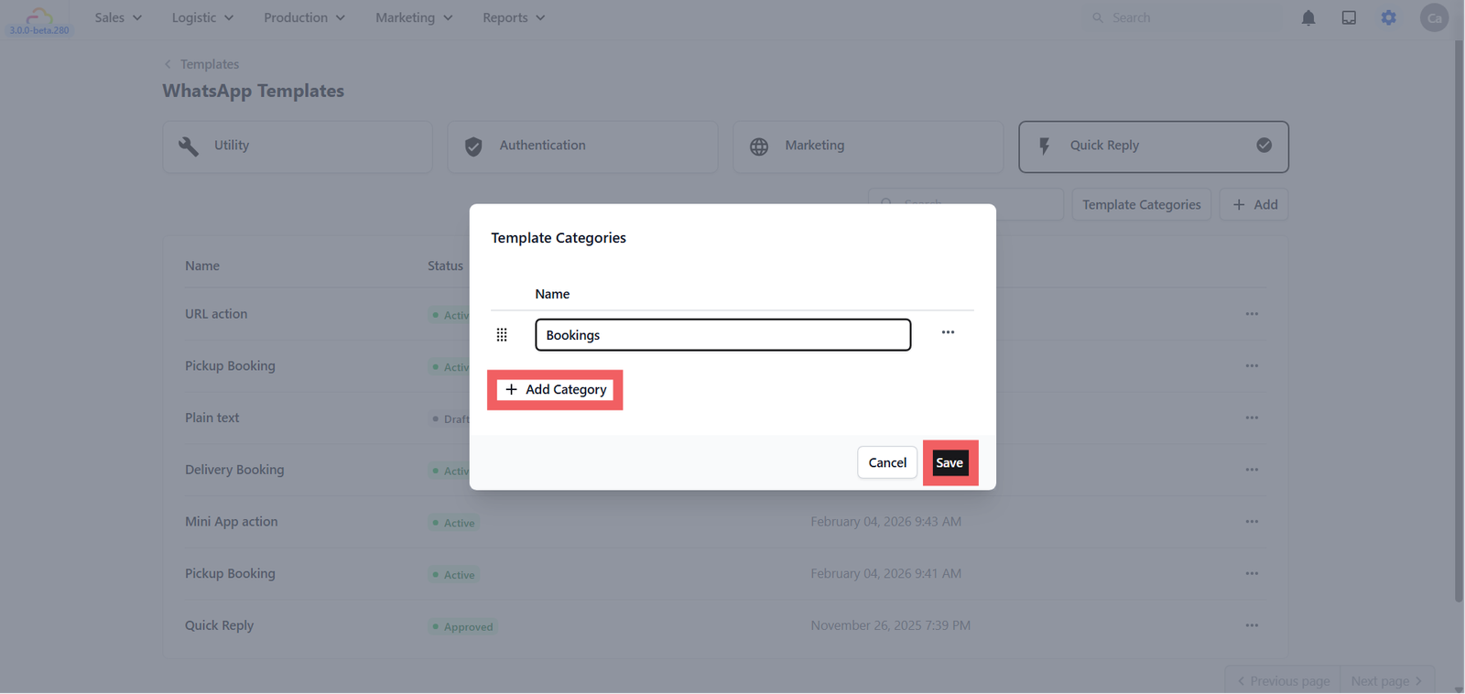Open the settings gear icon
This screenshot has width=1465, height=694.
[1389, 17]
